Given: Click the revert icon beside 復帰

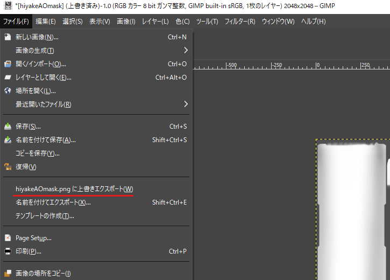Looking at the screenshot, I should [8, 167].
